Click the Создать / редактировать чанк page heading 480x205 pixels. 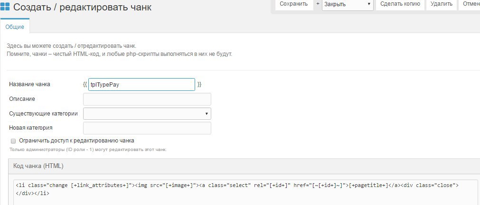[82, 7]
